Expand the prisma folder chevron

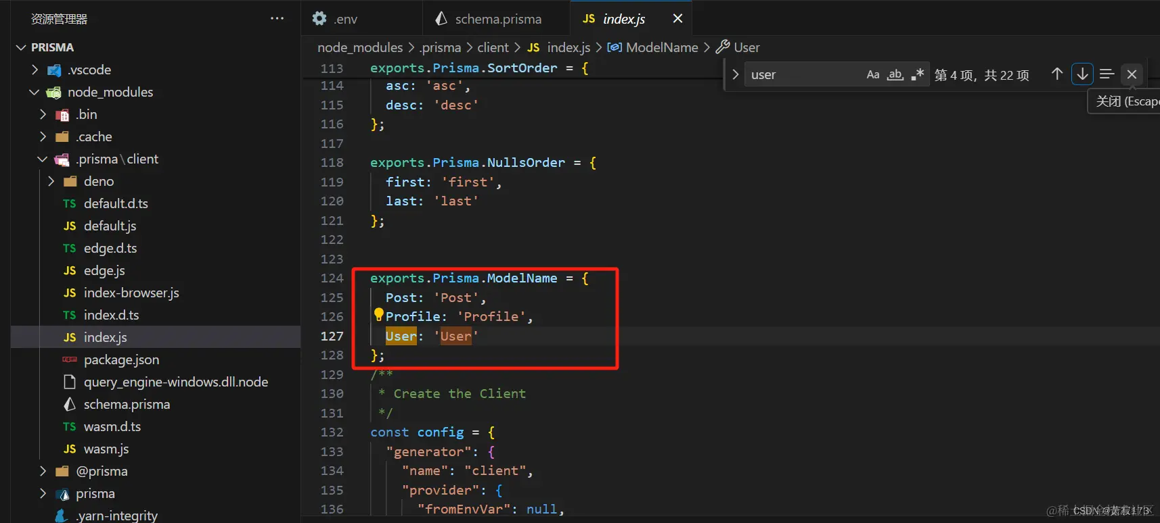(43, 493)
